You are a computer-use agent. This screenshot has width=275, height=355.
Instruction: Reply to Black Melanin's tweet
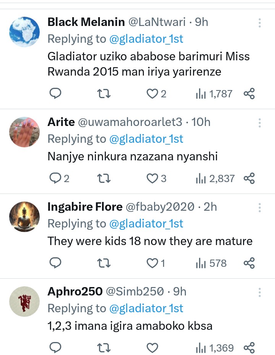pos(56,94)
